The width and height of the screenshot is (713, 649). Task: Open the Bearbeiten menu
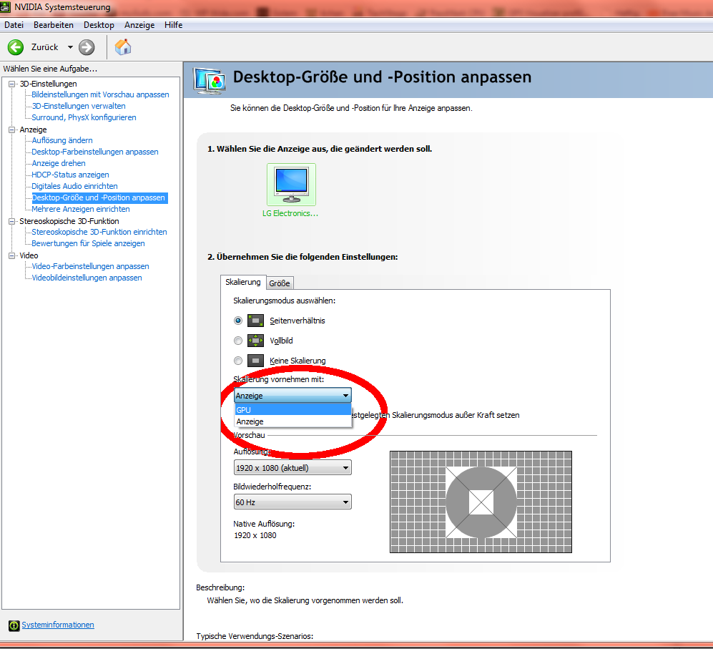click(54, 25)
